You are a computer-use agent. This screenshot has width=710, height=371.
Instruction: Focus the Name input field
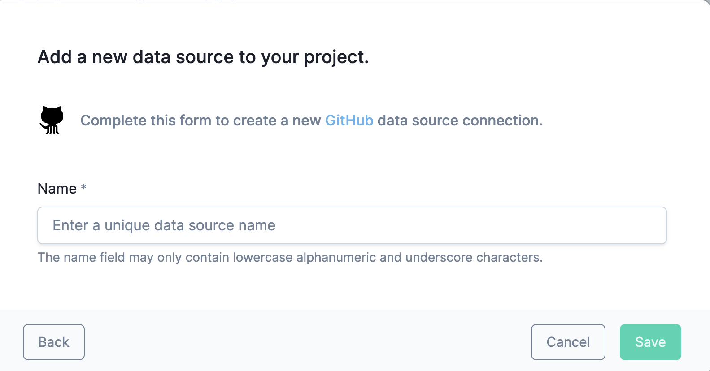(352, 225)
